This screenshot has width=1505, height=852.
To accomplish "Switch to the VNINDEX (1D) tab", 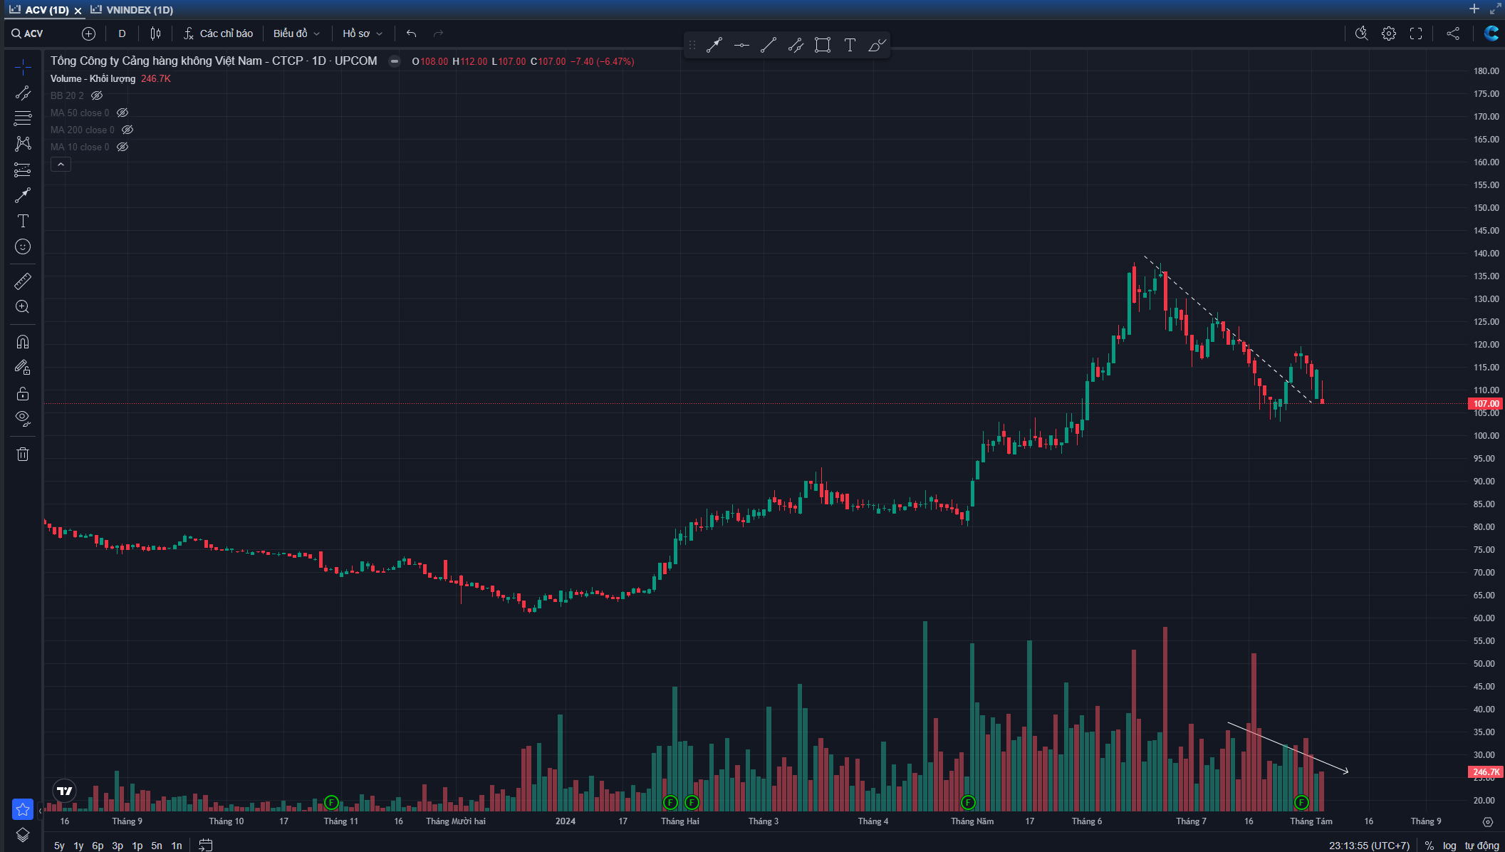I will pyautogui.click(x=139, y=10).
